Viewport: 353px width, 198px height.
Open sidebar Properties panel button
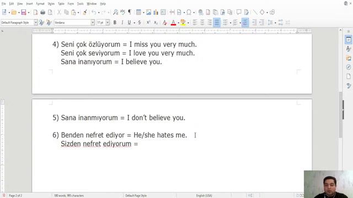[x=349, y=40]
